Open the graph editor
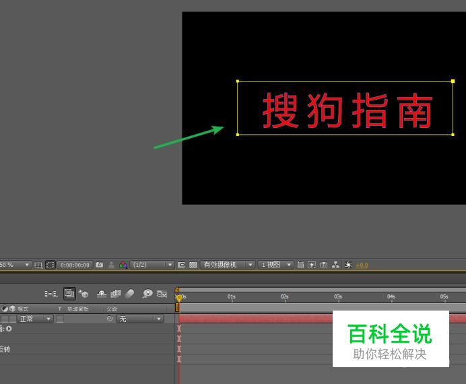Screen dimensions: 466x384 pyautogui.click(x=162, y=294)
